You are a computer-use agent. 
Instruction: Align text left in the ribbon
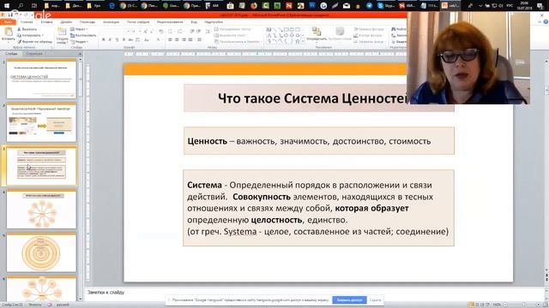point(170,40)
